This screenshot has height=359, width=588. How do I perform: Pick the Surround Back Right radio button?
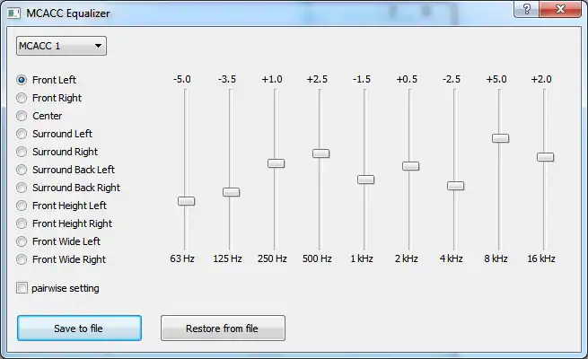click(x=22, y=188)
